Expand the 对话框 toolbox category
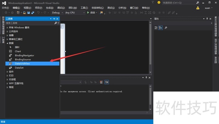 click(x=7, y=80)
